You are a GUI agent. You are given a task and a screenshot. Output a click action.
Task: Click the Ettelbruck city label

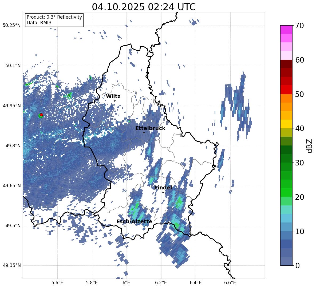[150, 128]
